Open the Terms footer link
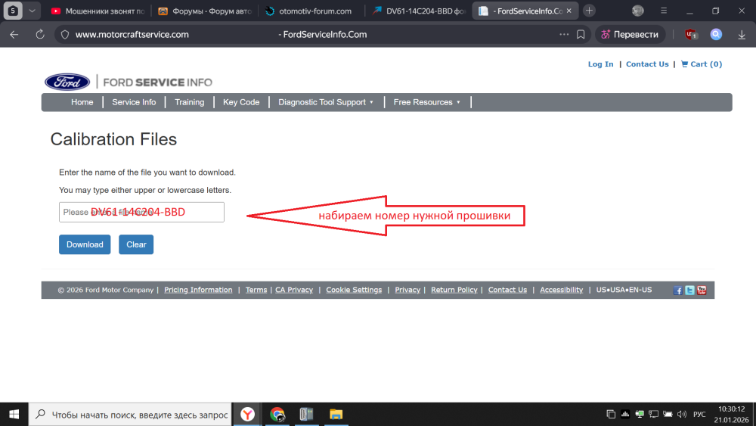756x426 pixels. [256, 290]
